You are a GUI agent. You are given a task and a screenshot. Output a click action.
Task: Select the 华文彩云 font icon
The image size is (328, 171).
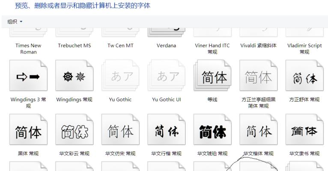coord(75,130)
